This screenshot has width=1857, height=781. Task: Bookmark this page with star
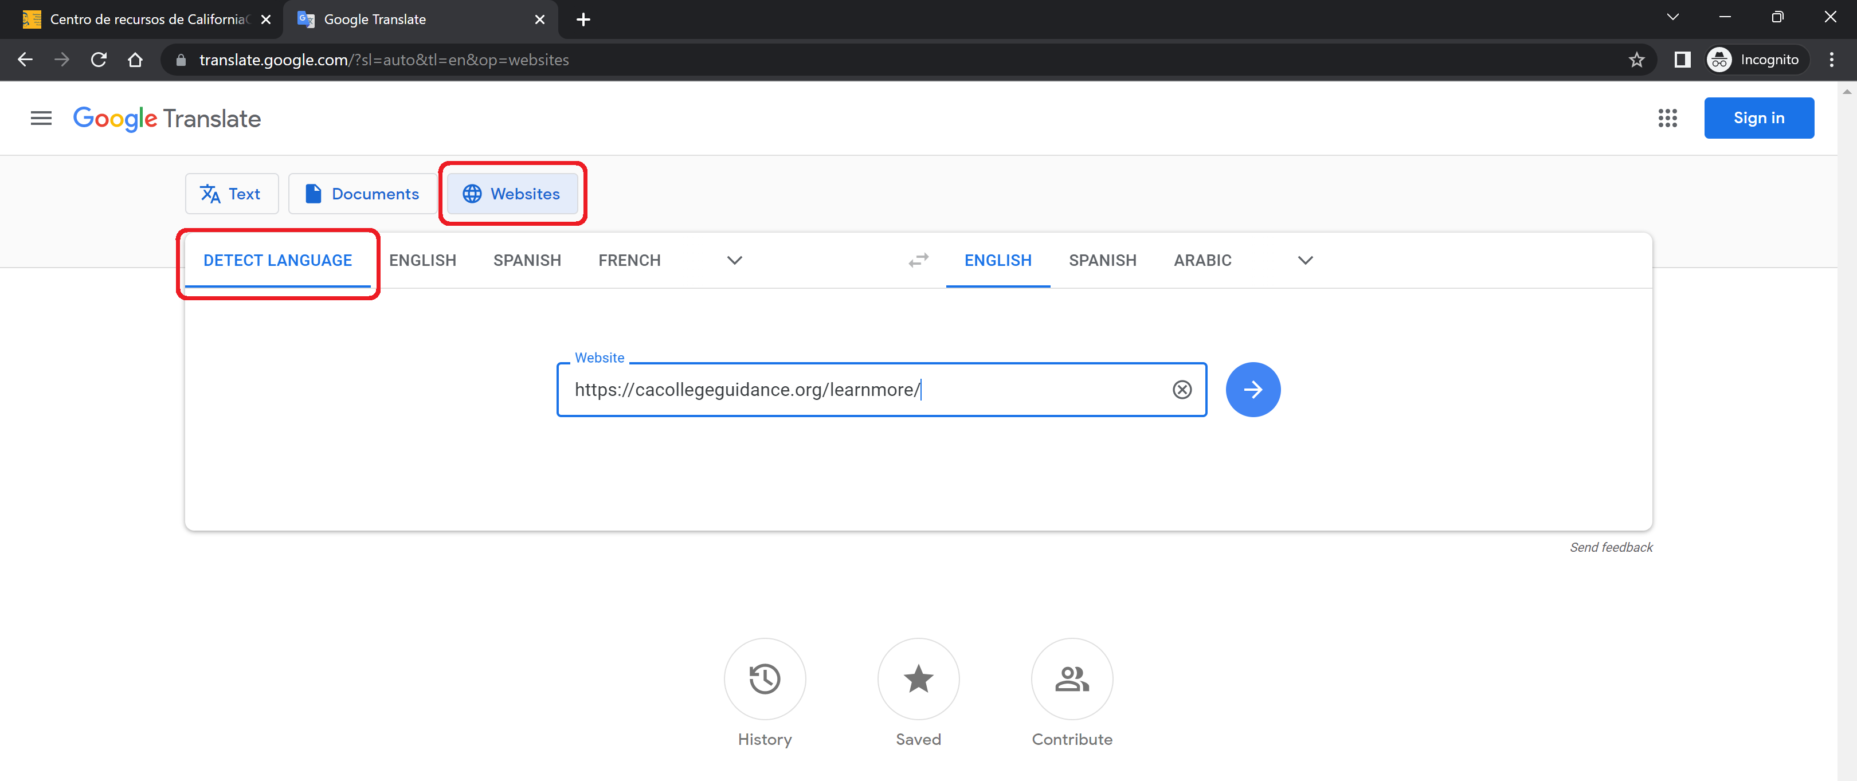click(1636, 60)
